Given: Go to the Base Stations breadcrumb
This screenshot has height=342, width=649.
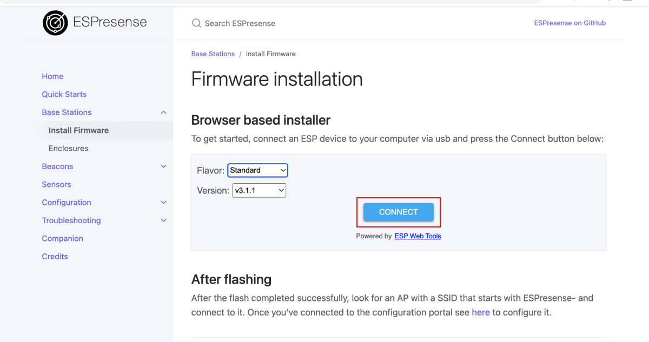Looking at the screenshot, I should tap(213, 54).
